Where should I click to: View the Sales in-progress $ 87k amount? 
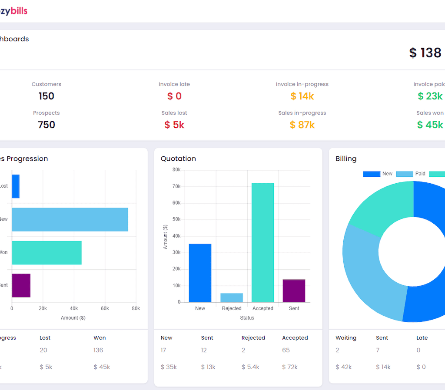pyautogui.click(x=302, y=125)
